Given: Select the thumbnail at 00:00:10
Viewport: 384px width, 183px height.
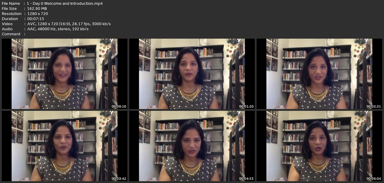Looking at the screenshot, I should pos(65,74).
